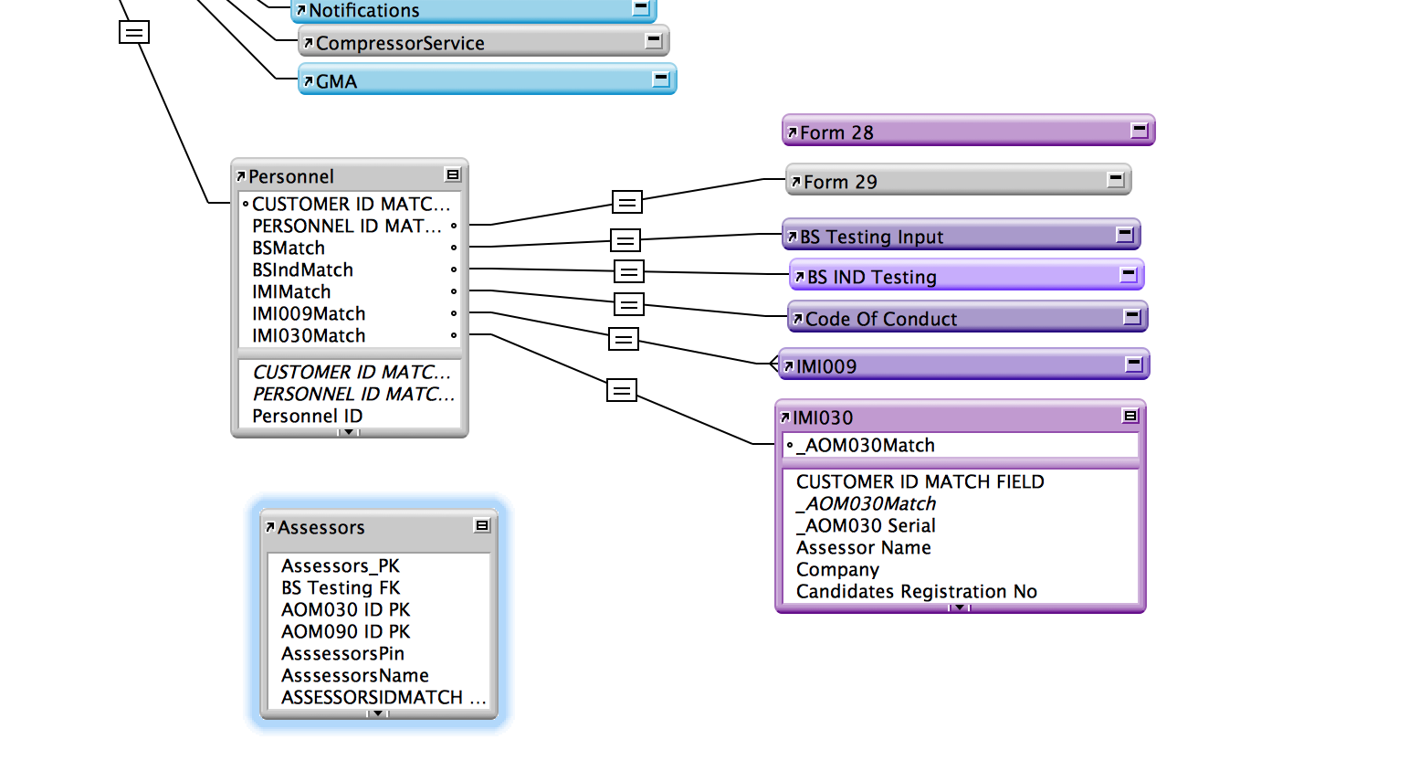Click the equals operator box linking BS Testing Input
This screenshot has height=771, width=1419.
(625, 240)
